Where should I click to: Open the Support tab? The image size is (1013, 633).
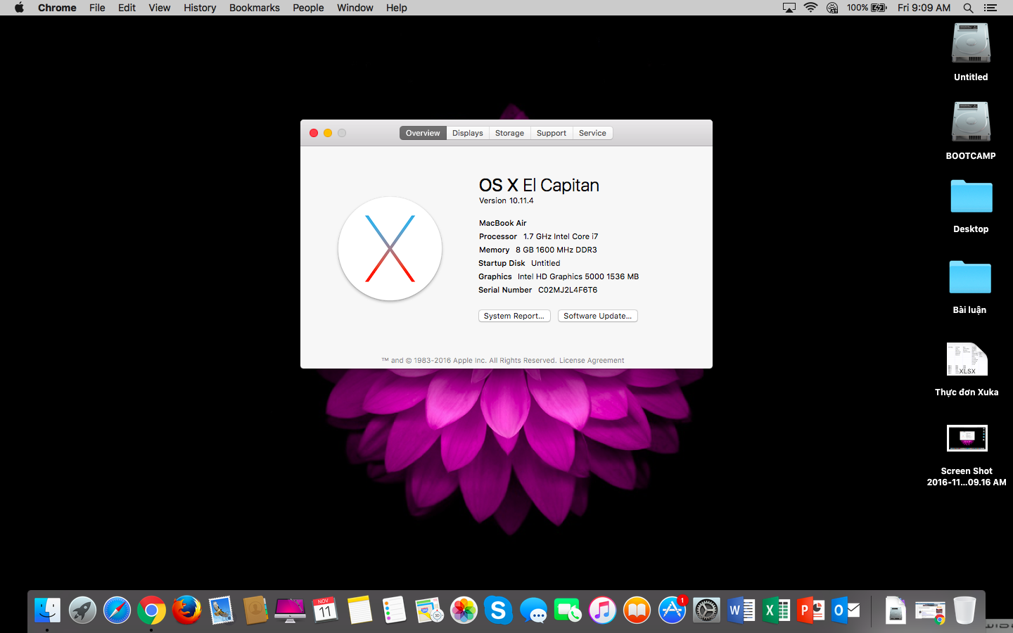552,133
